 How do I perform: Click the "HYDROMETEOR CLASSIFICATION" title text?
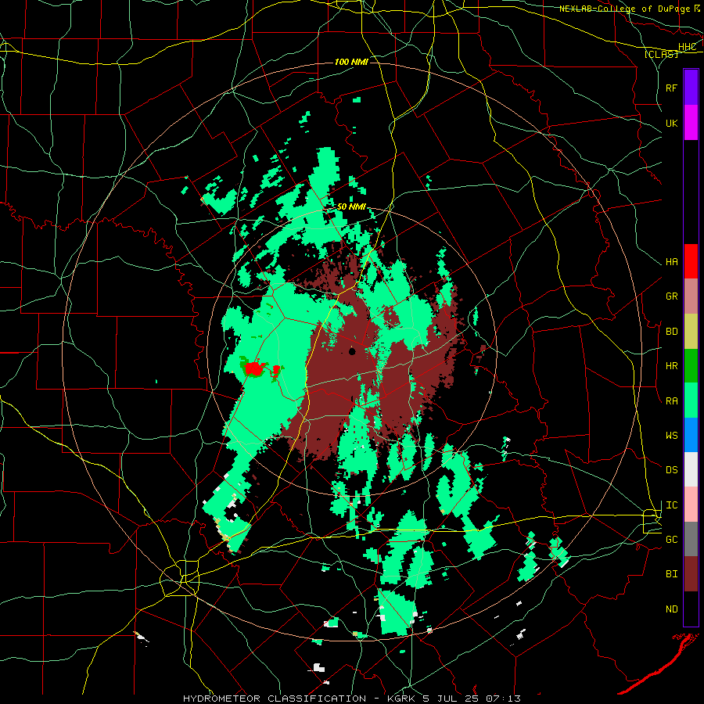coord(275,699)
